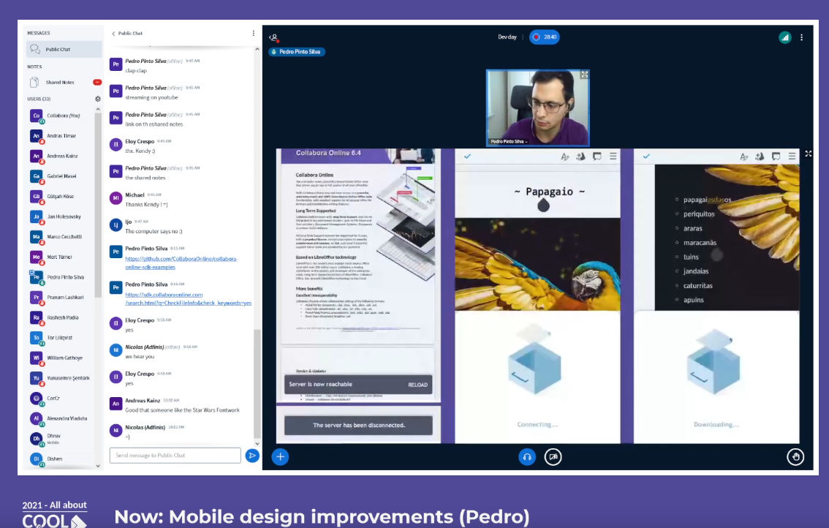Click chat scrollbar up arrow
The width and height of the screenshot is (829, 528).
[x=257, y=49]
